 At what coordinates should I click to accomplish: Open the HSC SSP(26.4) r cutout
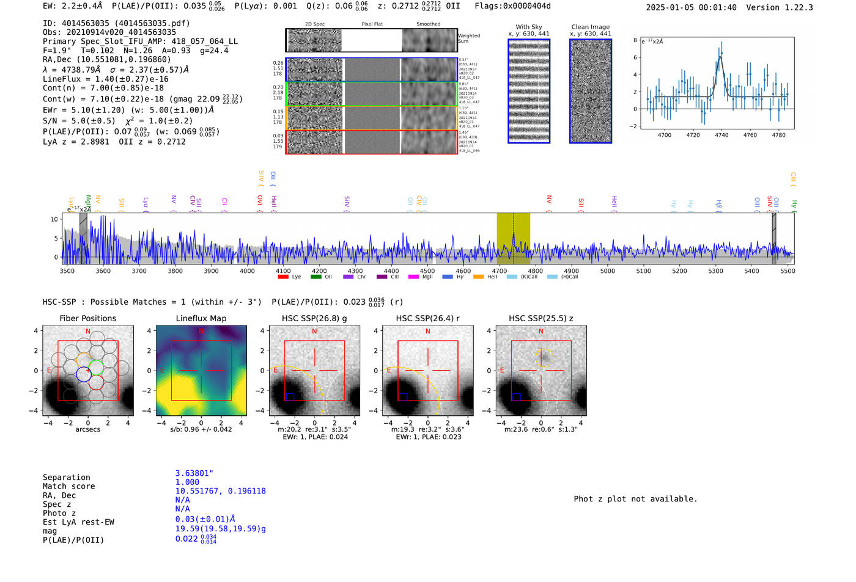tap(428, 371)
